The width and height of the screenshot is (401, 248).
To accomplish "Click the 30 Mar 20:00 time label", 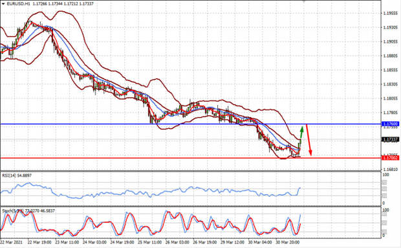I will click(288, 242).
